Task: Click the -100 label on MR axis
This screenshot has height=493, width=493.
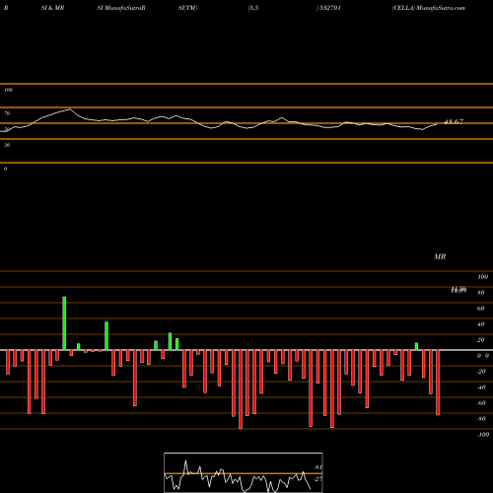Action: tap(483, 435)
